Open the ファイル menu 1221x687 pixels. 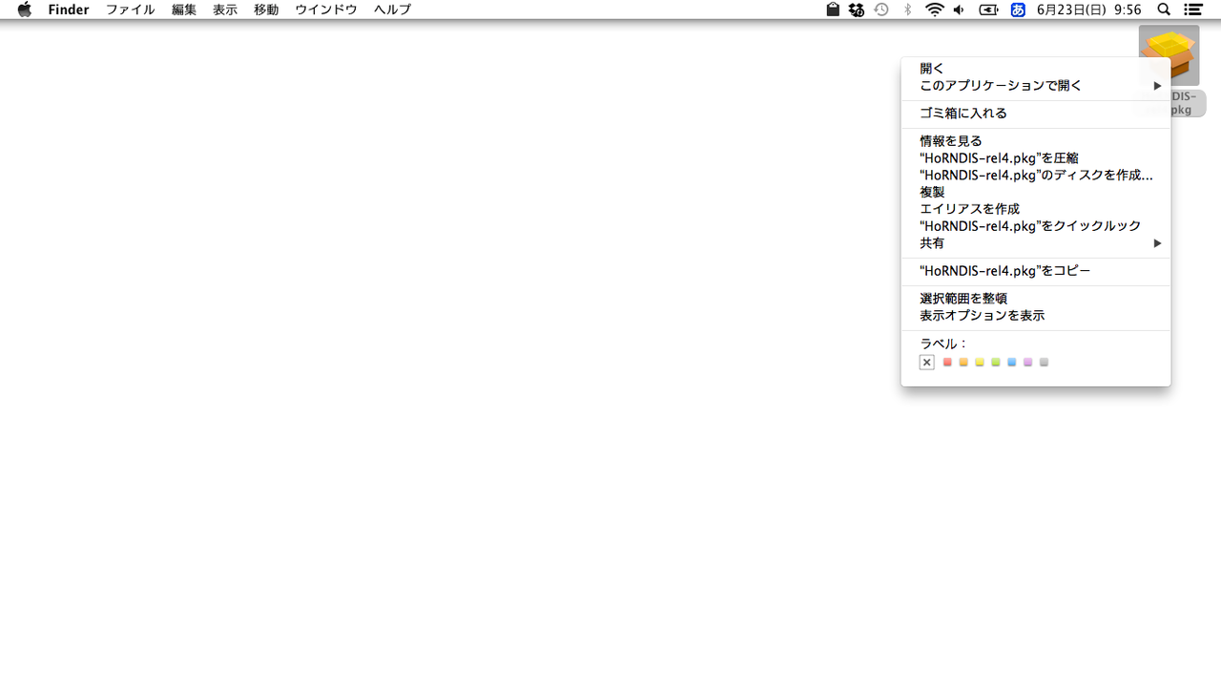pos(130,10)
